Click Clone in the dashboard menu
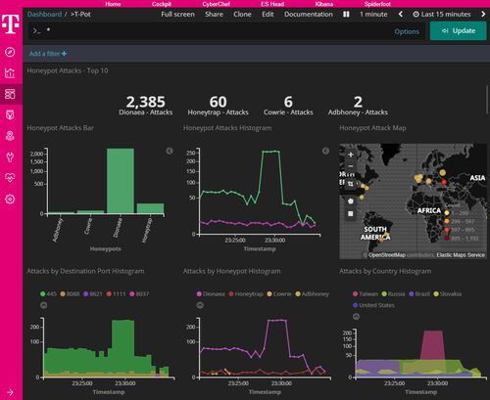This screenshot has width=490, height=400. (x=242, y=15)
